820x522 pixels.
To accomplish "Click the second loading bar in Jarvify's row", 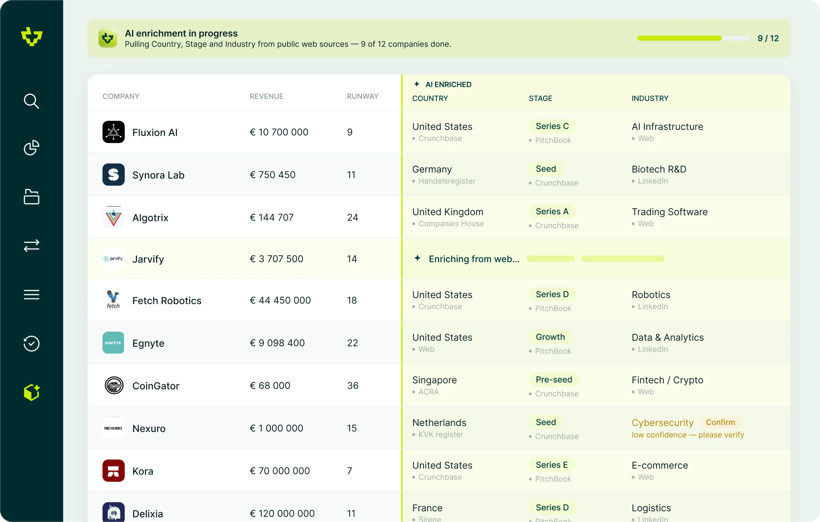I will coord(623,258).
